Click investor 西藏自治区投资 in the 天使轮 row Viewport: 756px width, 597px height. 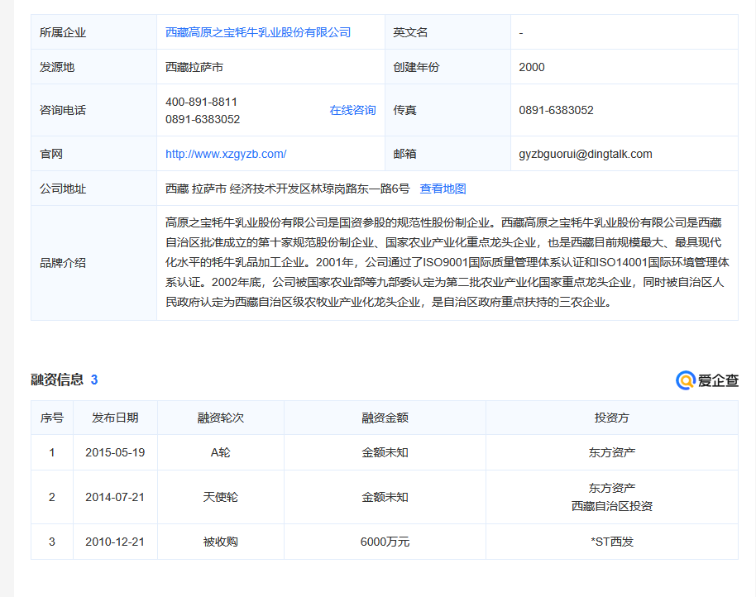pos(611,506)
